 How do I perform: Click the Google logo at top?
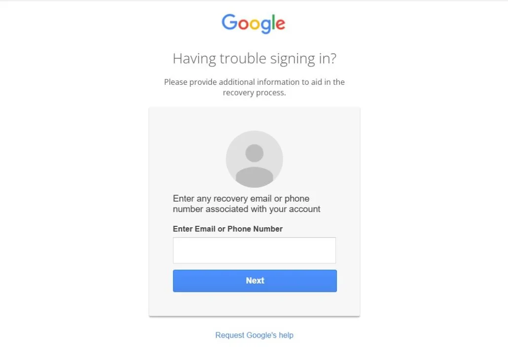pyautogui.click(x=254, y=23)
